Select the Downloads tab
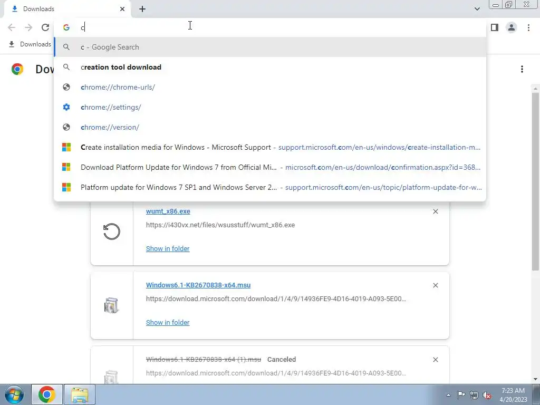Image resolution: width=540 pixels, height=405 pixels. tap(67, 9)
